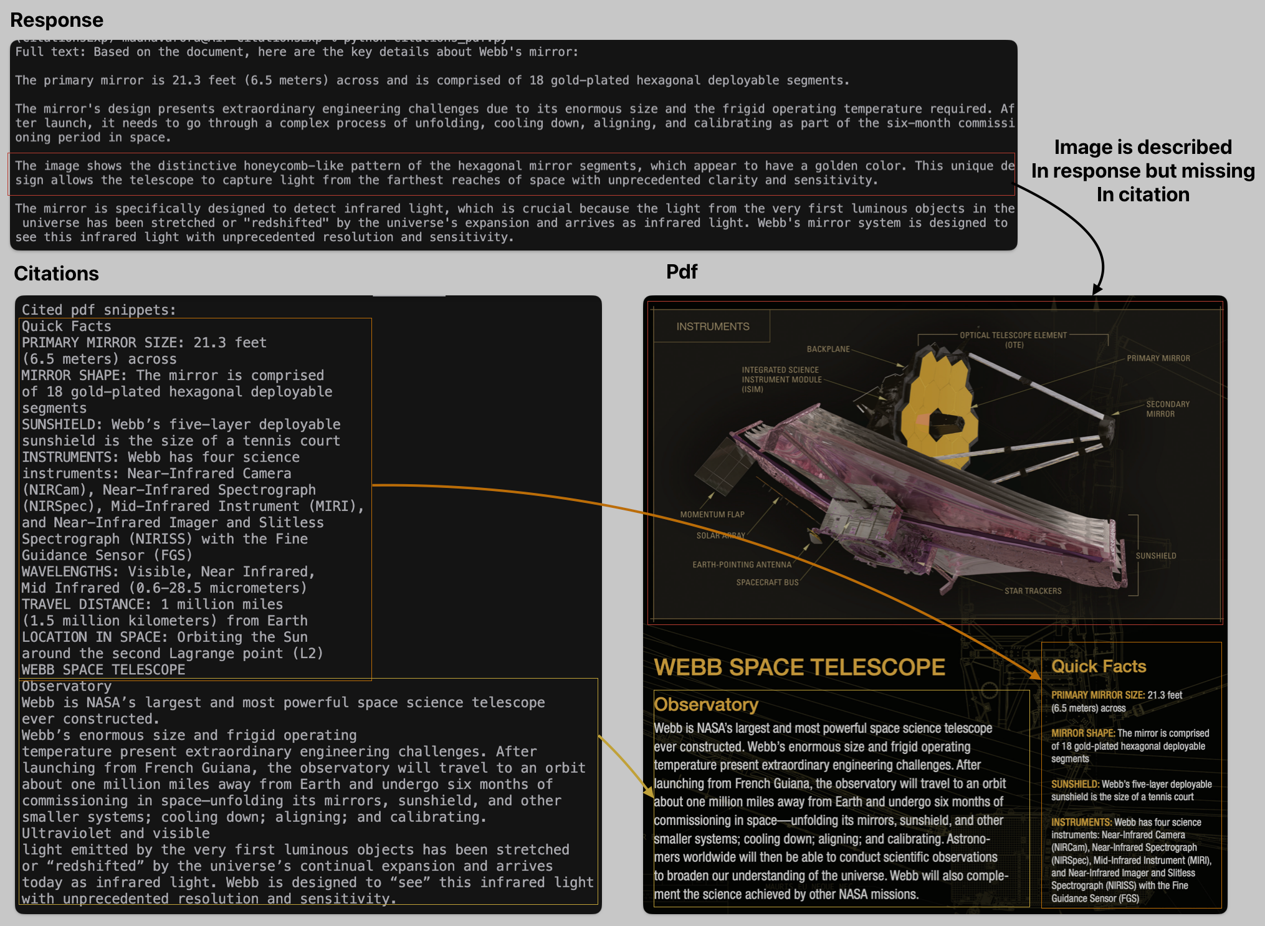Select the "LOCATION IN SPACE: Orbiting the Sun" line
This screenshot has width=1265, height=926.
click(x=165, y=637)
